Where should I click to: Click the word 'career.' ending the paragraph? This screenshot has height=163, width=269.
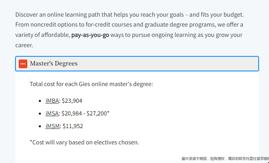pyautogui.click(x=24, y=45)
